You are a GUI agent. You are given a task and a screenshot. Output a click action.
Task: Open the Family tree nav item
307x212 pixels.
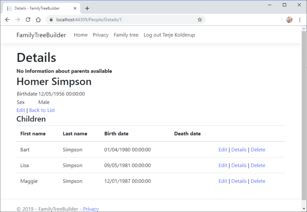pyautogui.click(x=126, y=35)
